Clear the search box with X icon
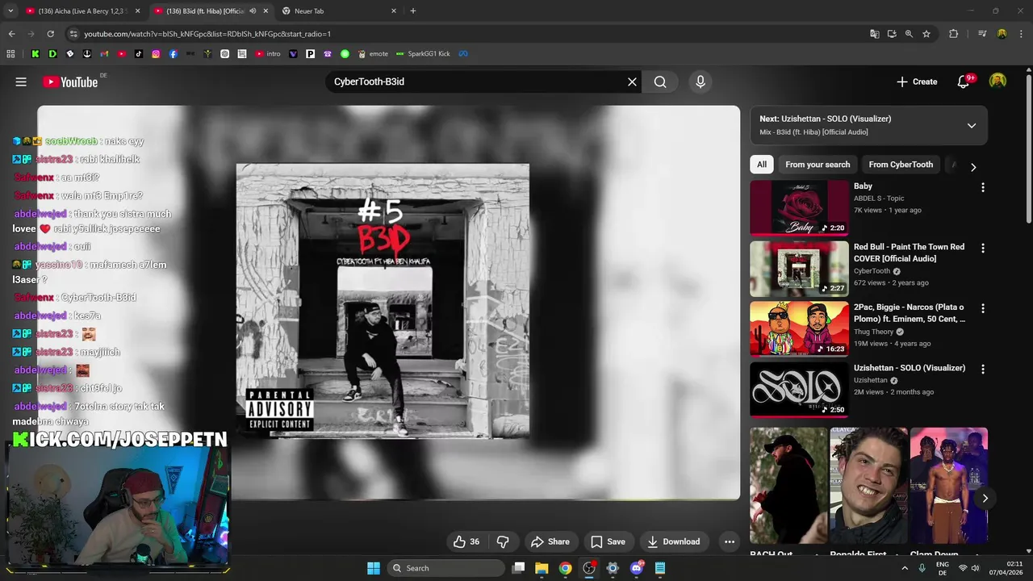This screenshot has height=581, width=1033. (632, 82)
